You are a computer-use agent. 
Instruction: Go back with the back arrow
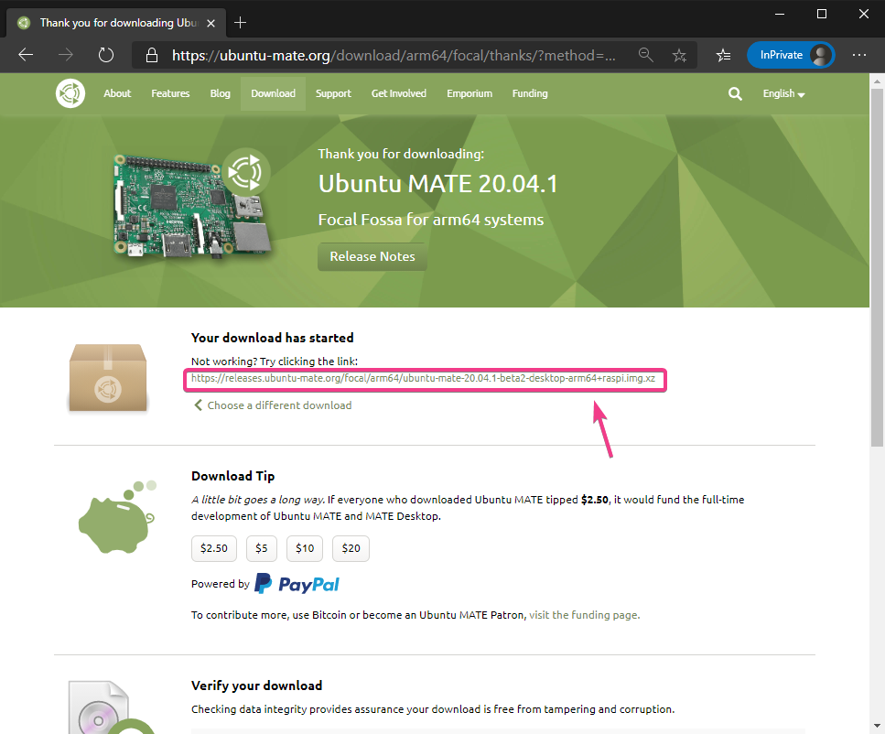coord(26,55)
